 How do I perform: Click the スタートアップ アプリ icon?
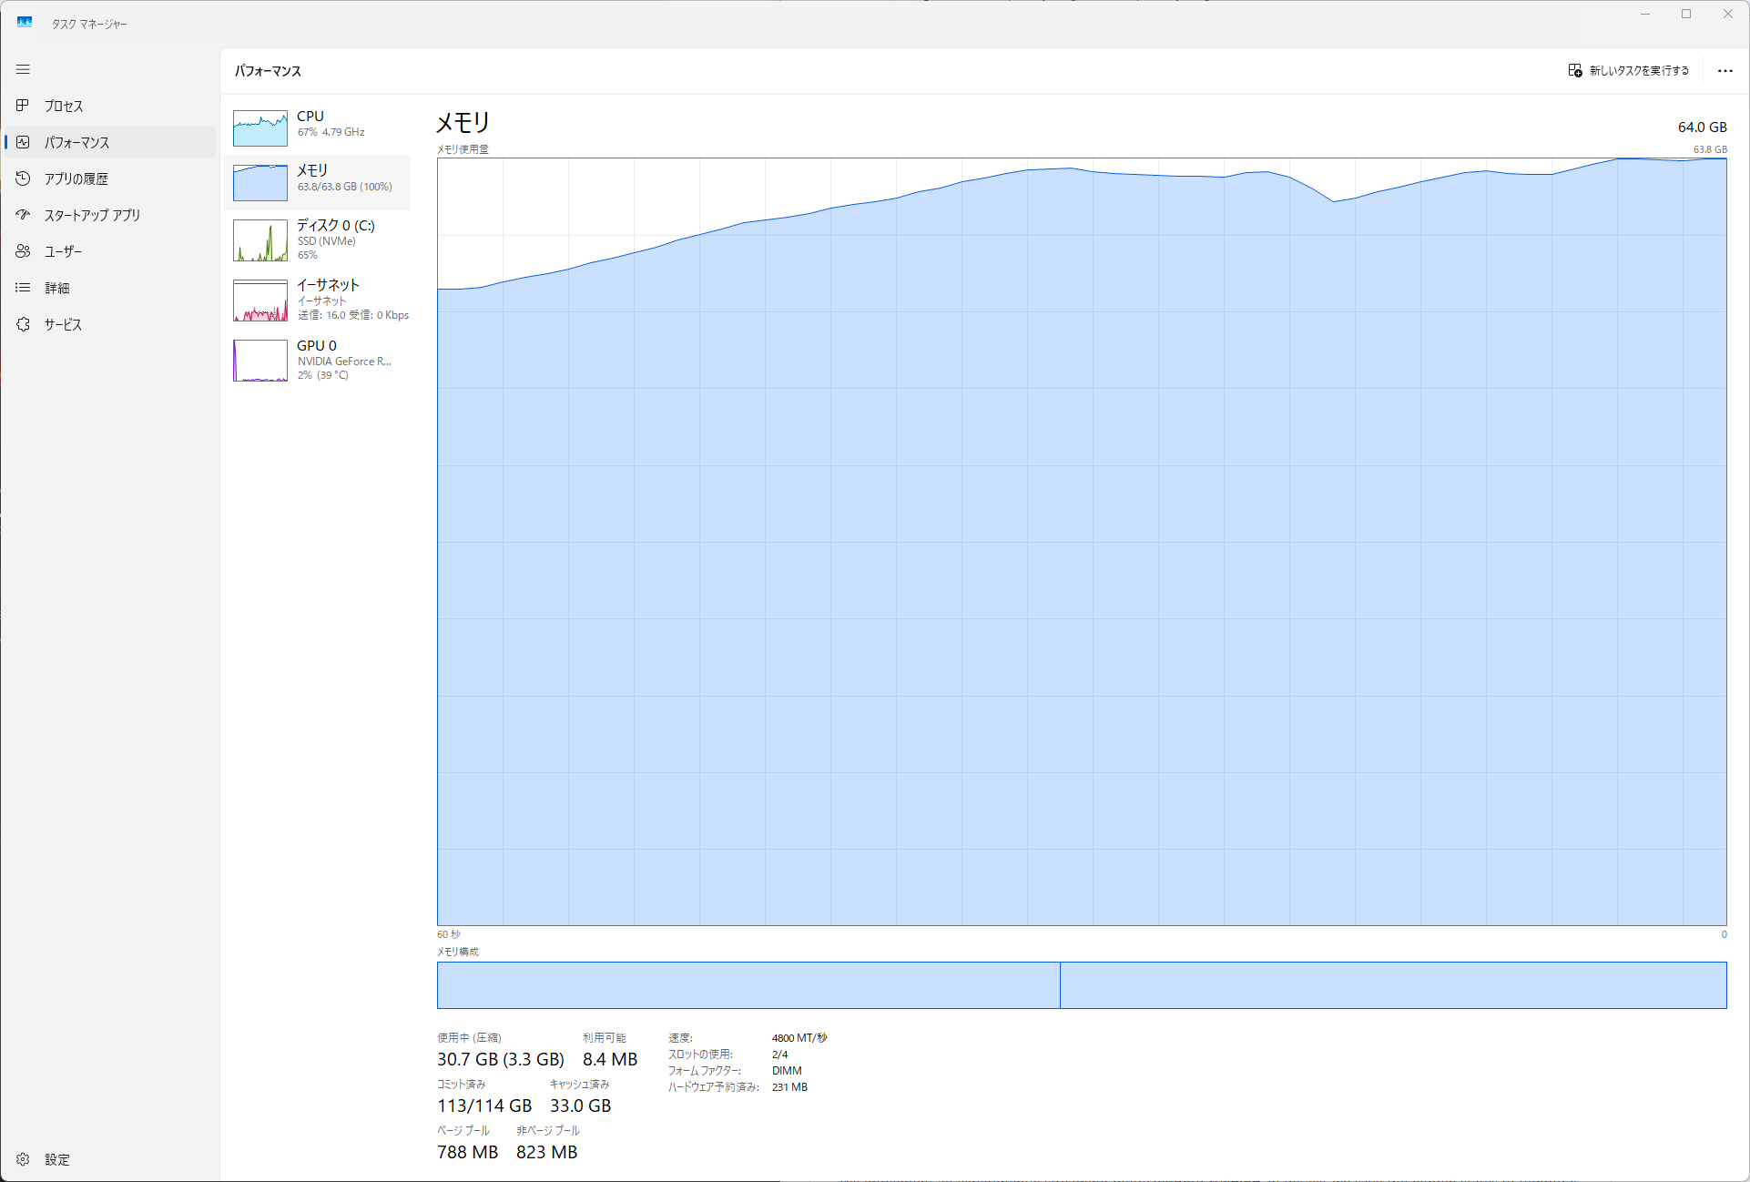click(x=23, y=215)
